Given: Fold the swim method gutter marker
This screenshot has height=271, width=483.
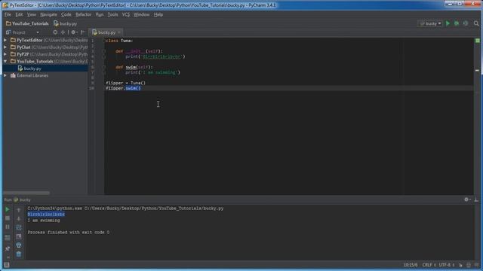Looking at the screenshot, I should pyautogui.click(x=104, y=67).
